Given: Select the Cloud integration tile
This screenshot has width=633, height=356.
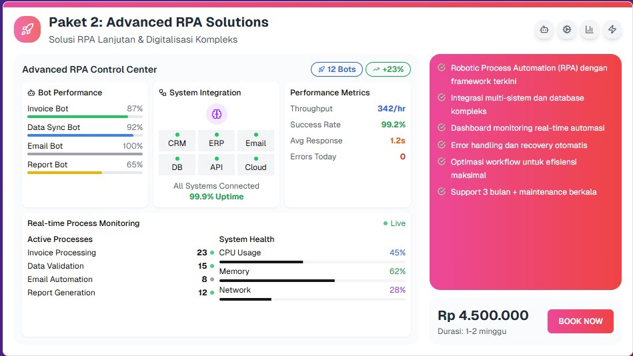Looking at the screenshot, I should tap(255, 164).
